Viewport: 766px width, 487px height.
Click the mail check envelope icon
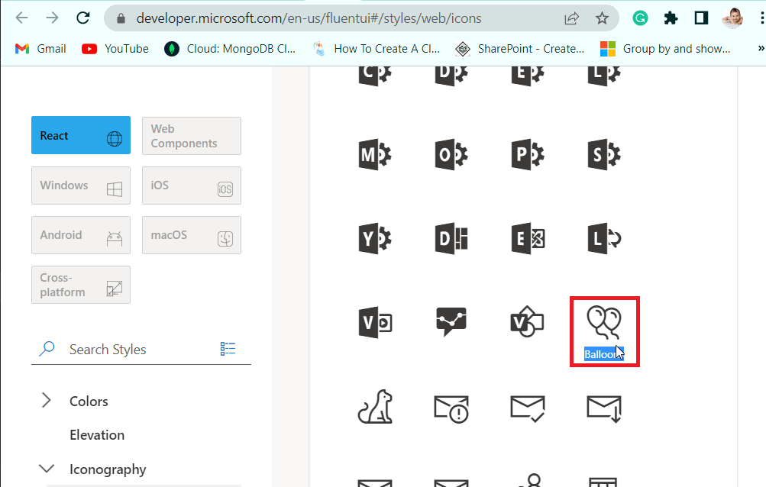point(528,408)
